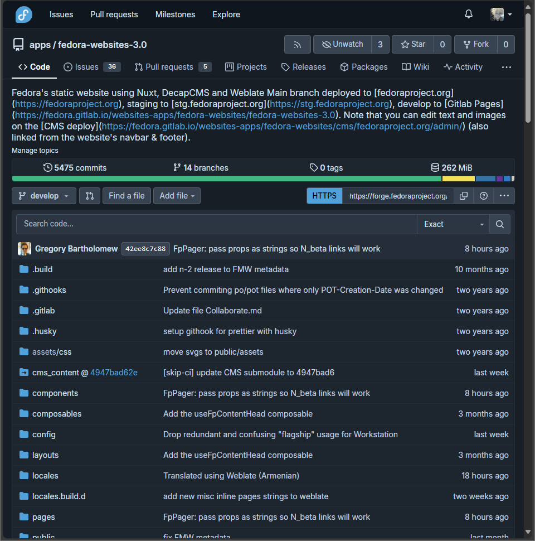This screenshot has height=541, width=535.
Task: Copy the clone URL using the copy icon
Action: coord(464,196)
